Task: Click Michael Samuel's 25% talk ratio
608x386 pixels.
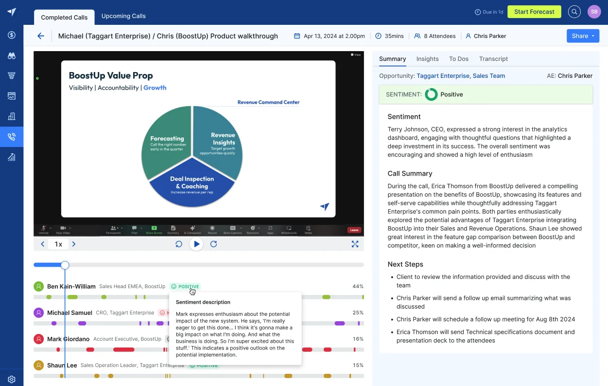Action: coord(358,312)
